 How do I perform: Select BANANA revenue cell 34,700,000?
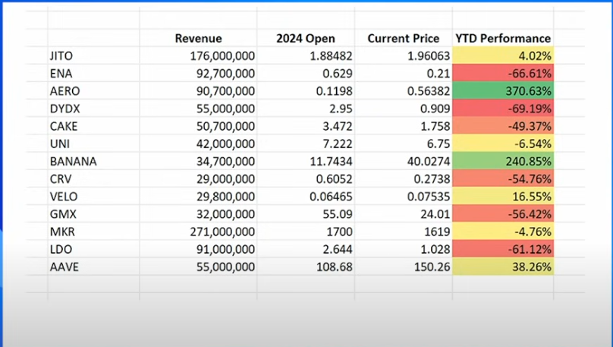tap(198, 162)
